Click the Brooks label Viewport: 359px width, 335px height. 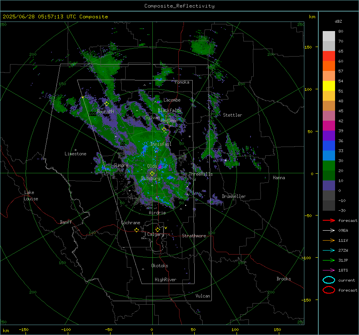tap(284, 279)
